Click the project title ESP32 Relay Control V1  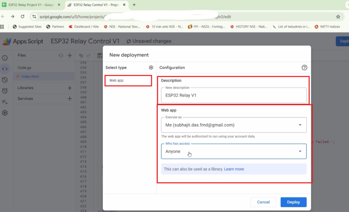pos(85,41)
